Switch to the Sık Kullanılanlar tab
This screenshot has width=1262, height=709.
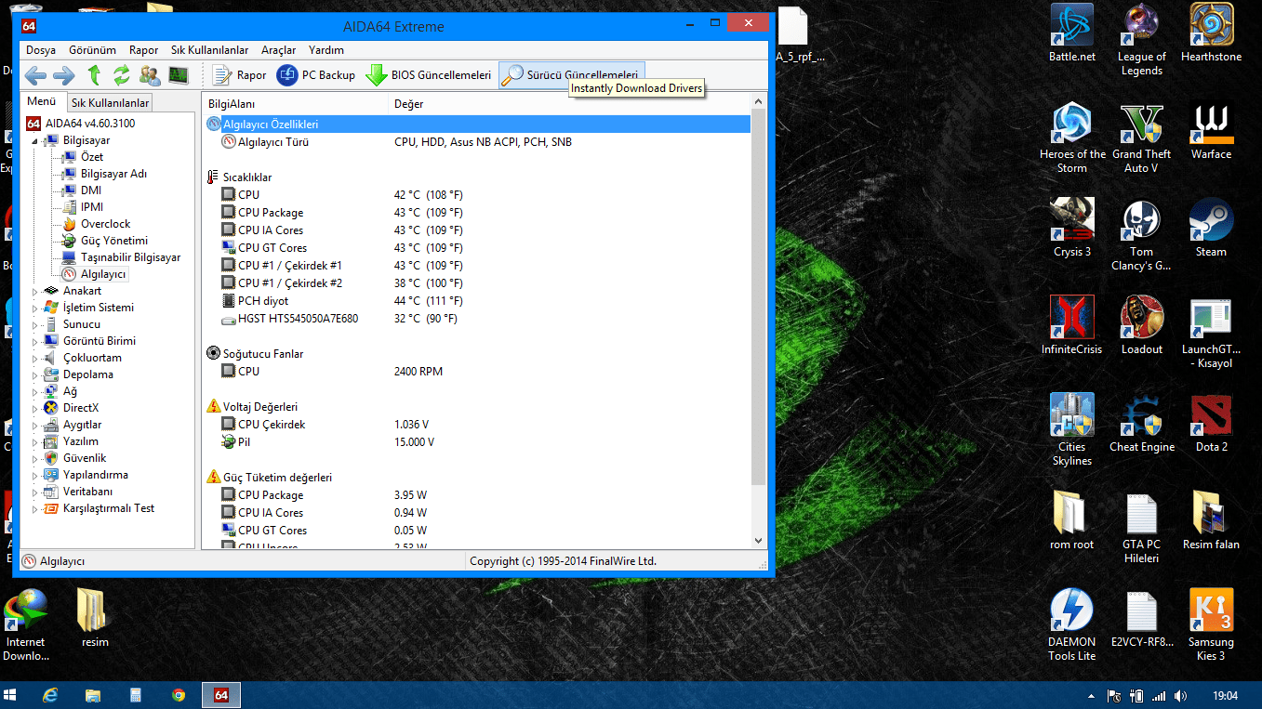coord(110,102)
